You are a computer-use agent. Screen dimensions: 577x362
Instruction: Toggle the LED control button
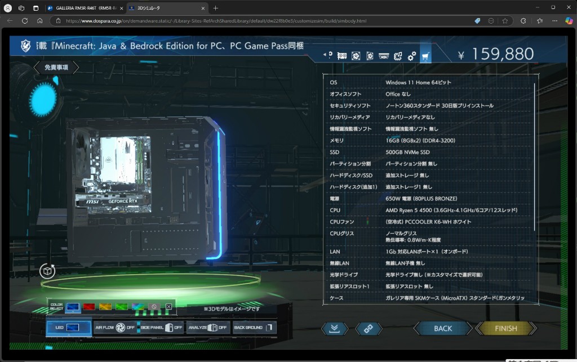pyautogui.click(x=69, y=328)
